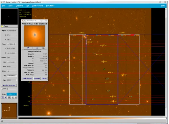Open the File menu
The height and width of the screenshot is (124, 169).
tap(4, 6)
